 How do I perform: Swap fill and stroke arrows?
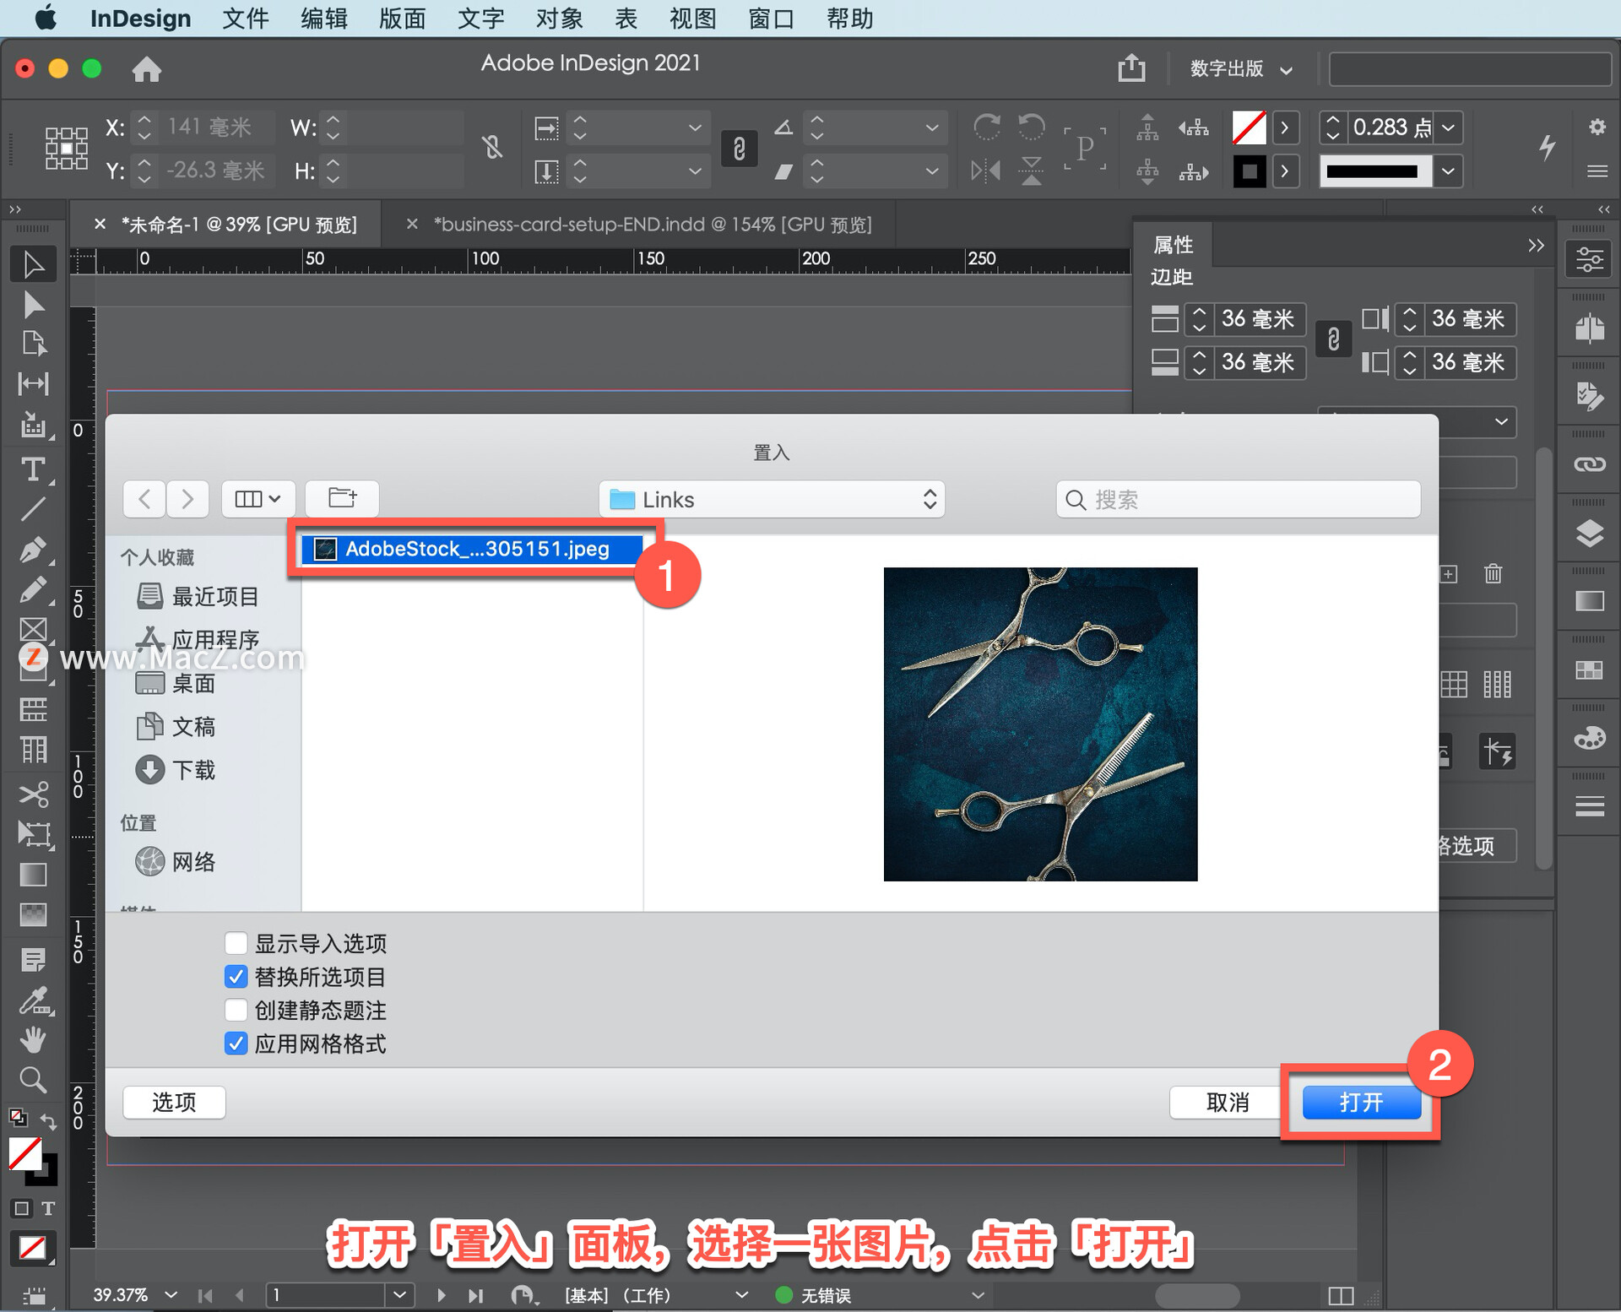(x=49, y=1122)
